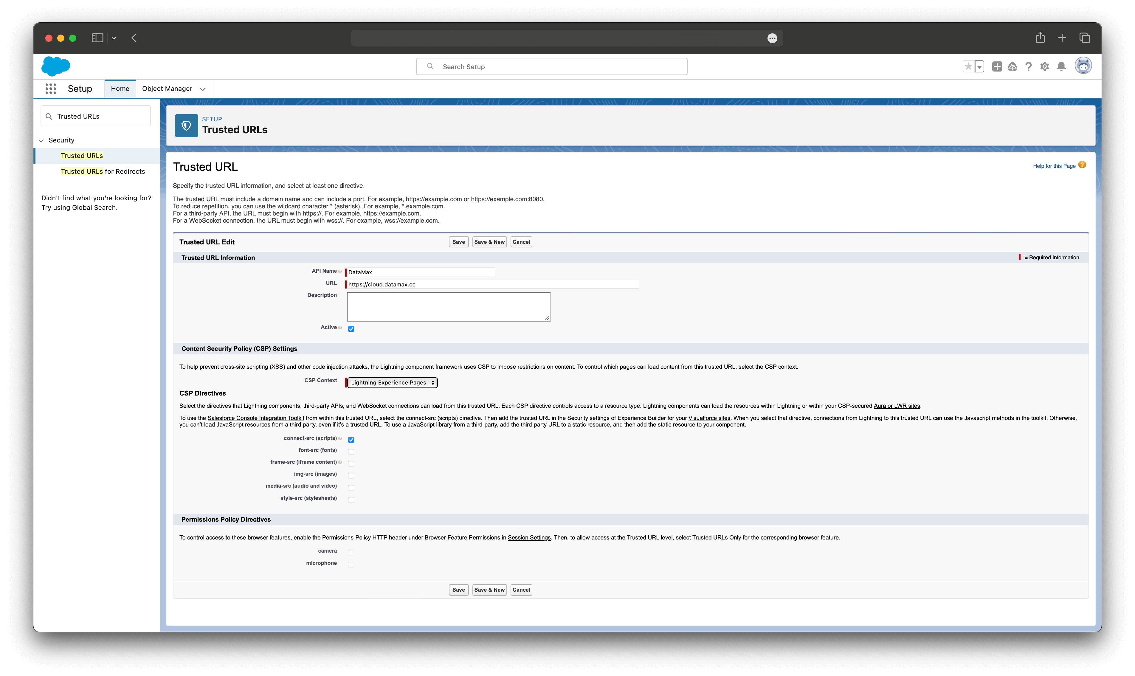1135x676 pixels.
Task: Click the Cancel button to discard changes
Action: pyautogui.click(x=521, y=589)
